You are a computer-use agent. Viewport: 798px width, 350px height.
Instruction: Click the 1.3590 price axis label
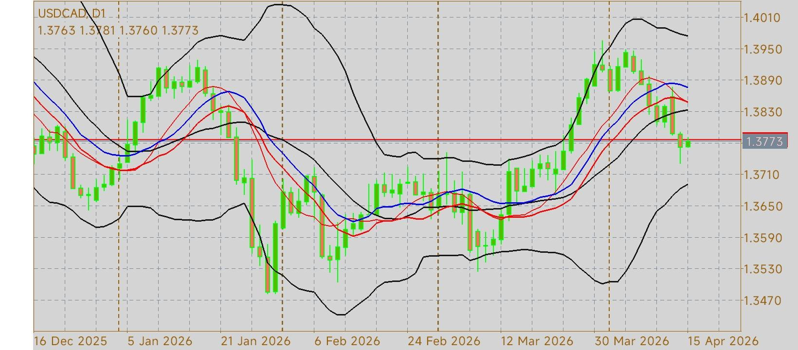[x=762, y=238]
